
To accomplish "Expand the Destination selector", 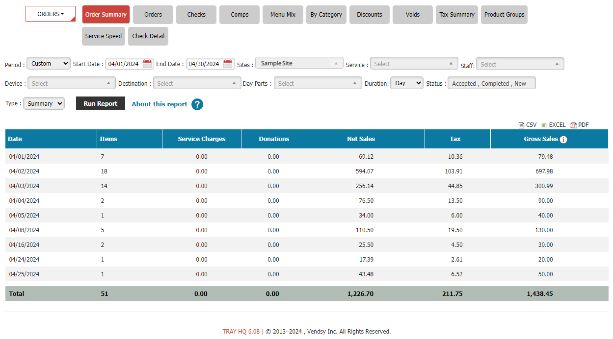I will point(197,83).
